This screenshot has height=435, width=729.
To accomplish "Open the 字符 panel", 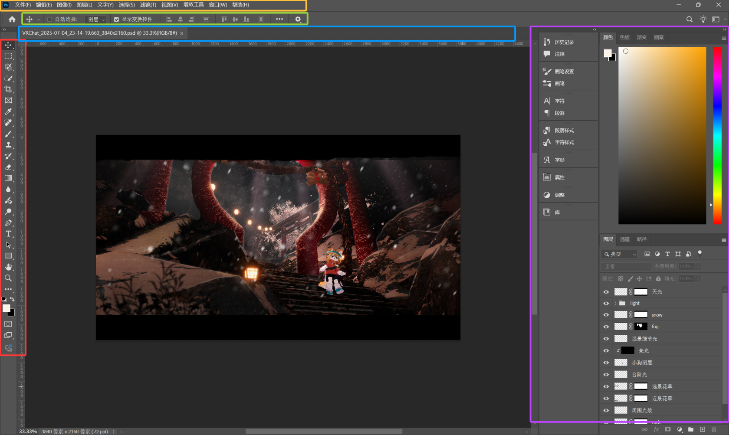I will tap(559, 101).
